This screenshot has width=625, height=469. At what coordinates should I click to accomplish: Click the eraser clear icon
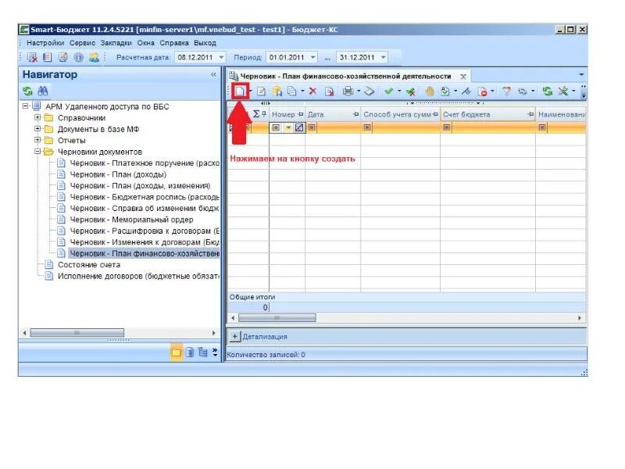click(x=370, y=91)
